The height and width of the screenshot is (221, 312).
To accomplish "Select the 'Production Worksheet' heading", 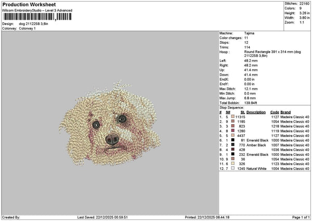I will tap(29, 4).
